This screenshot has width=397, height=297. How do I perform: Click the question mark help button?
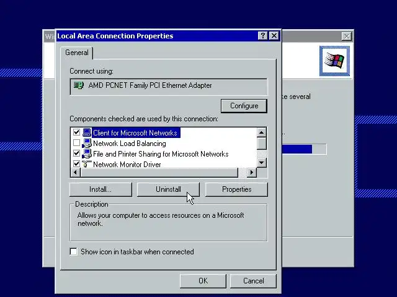pos(262,36)
